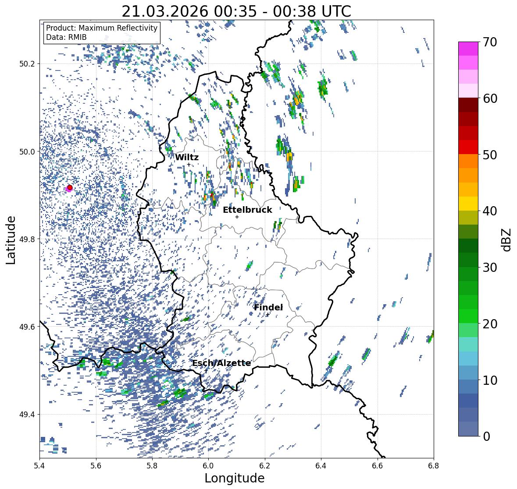Viewport: 517px width, 489px height.
Task: Click the colorbar tick label 10
Action: tap(490, 380)
